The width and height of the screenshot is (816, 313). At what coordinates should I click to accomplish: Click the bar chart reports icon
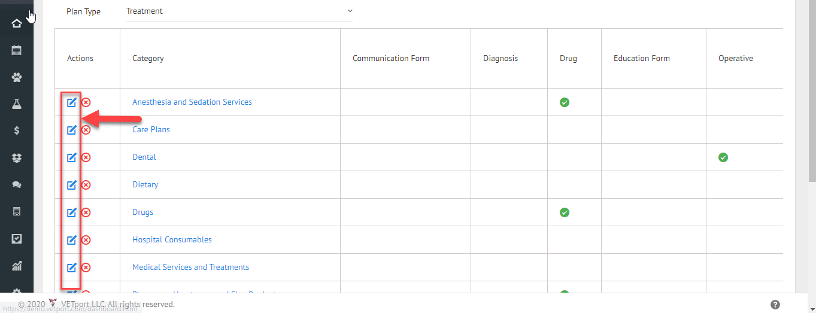coord(17,266)
